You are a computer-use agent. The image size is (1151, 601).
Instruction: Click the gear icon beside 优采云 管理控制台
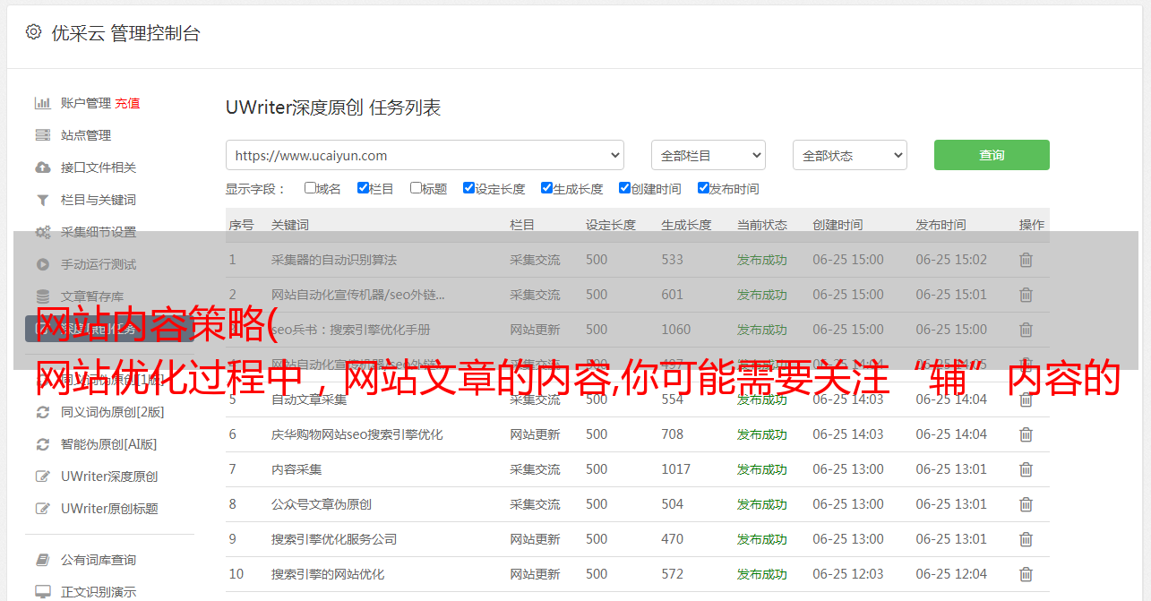click(x=33, y=32)
